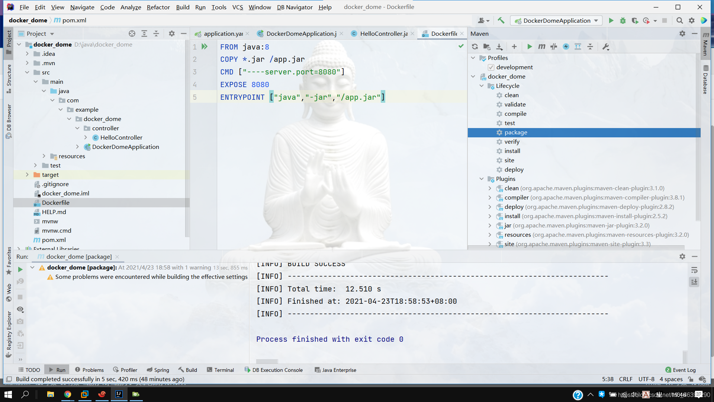Open Search Everywhere magnifier icon
The image size is (714, 402).
point(679,20)
